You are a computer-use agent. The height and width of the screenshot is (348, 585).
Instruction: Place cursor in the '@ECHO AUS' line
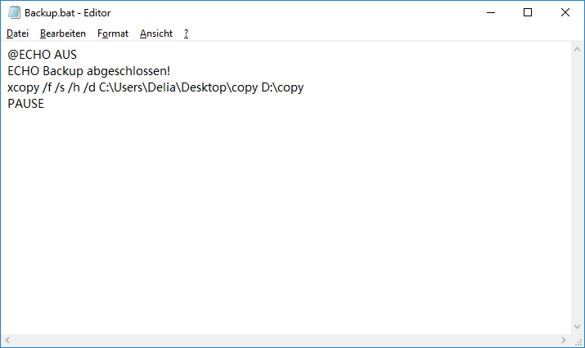point(43,55)
